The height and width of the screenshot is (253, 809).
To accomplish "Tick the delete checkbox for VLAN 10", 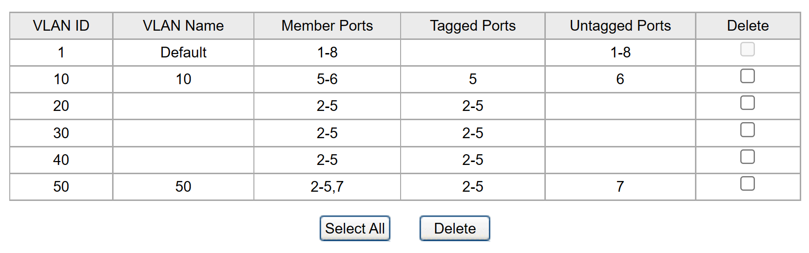I will (747, 76).
